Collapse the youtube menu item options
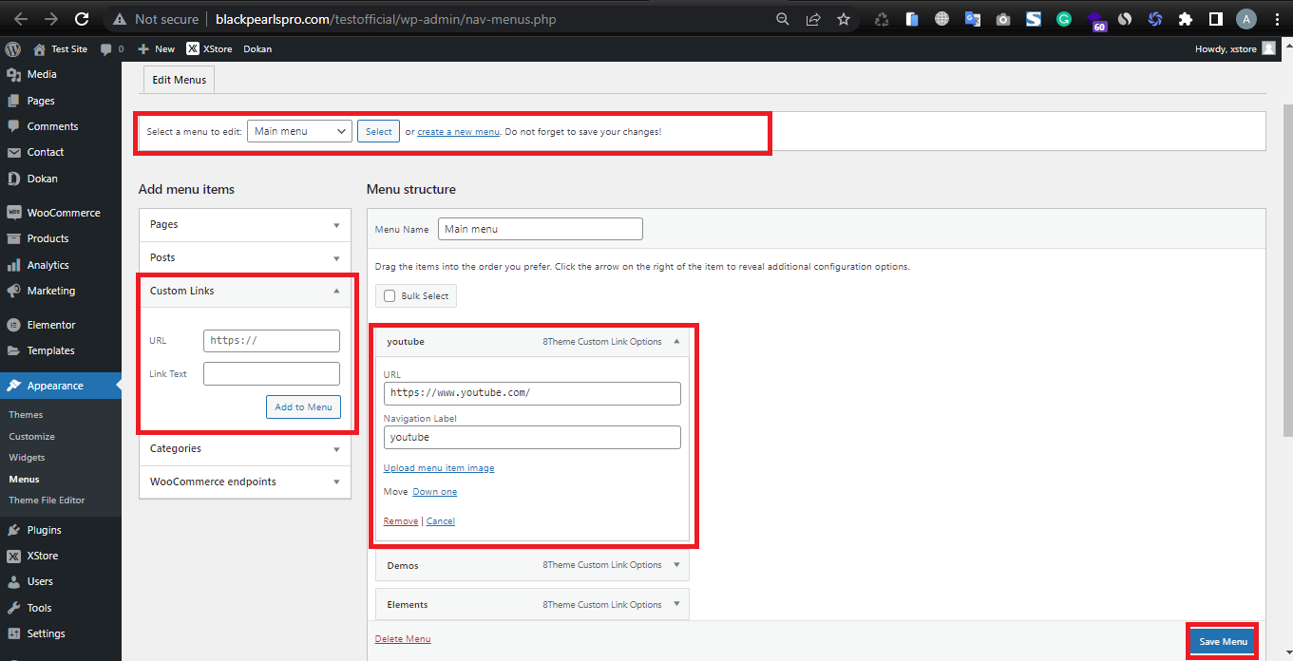Viewport: 1293px width, 661px height. [676, 341]
